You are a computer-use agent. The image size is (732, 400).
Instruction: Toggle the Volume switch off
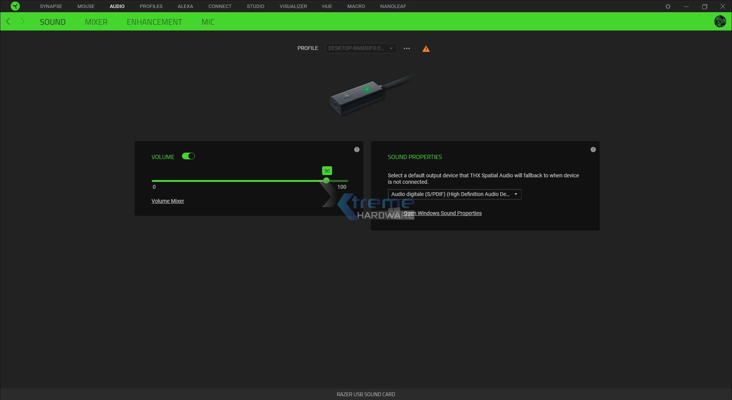pos(188,156)
